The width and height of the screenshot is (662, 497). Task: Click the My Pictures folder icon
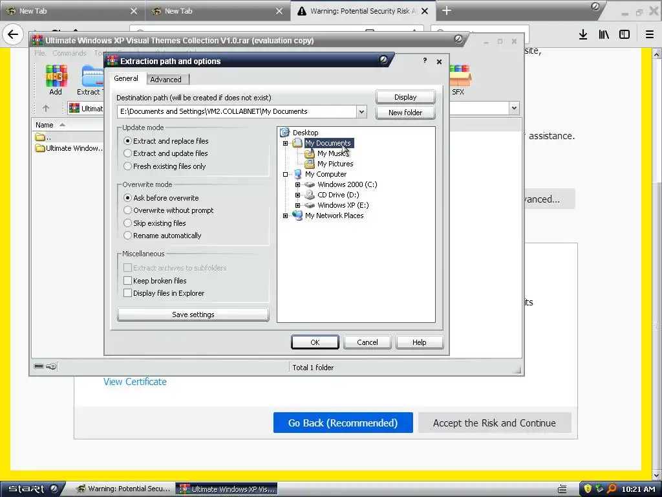(x=310, y=164)
